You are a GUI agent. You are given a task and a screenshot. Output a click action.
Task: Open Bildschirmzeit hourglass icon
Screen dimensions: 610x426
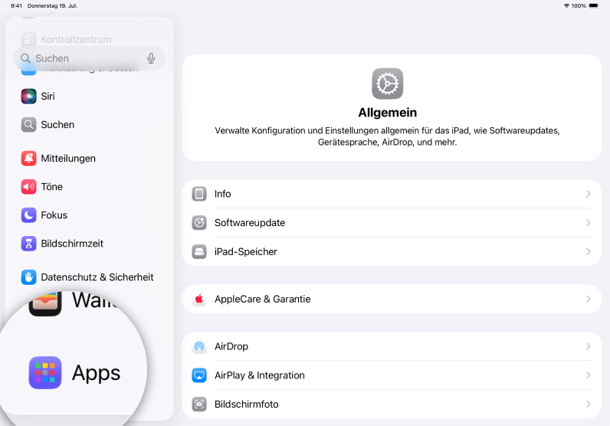pos(28,244)
